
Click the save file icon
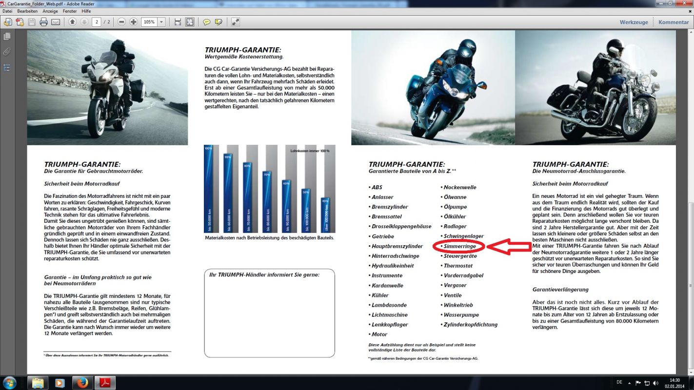pos(32,22)
